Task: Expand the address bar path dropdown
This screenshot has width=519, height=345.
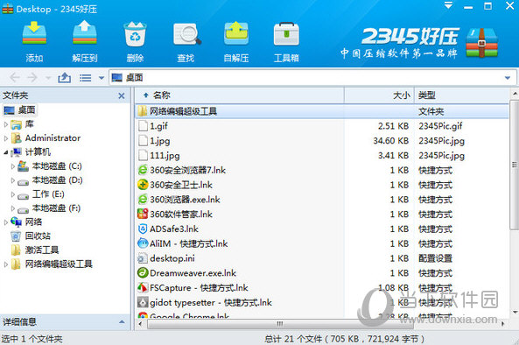Action: coord(508,78)
